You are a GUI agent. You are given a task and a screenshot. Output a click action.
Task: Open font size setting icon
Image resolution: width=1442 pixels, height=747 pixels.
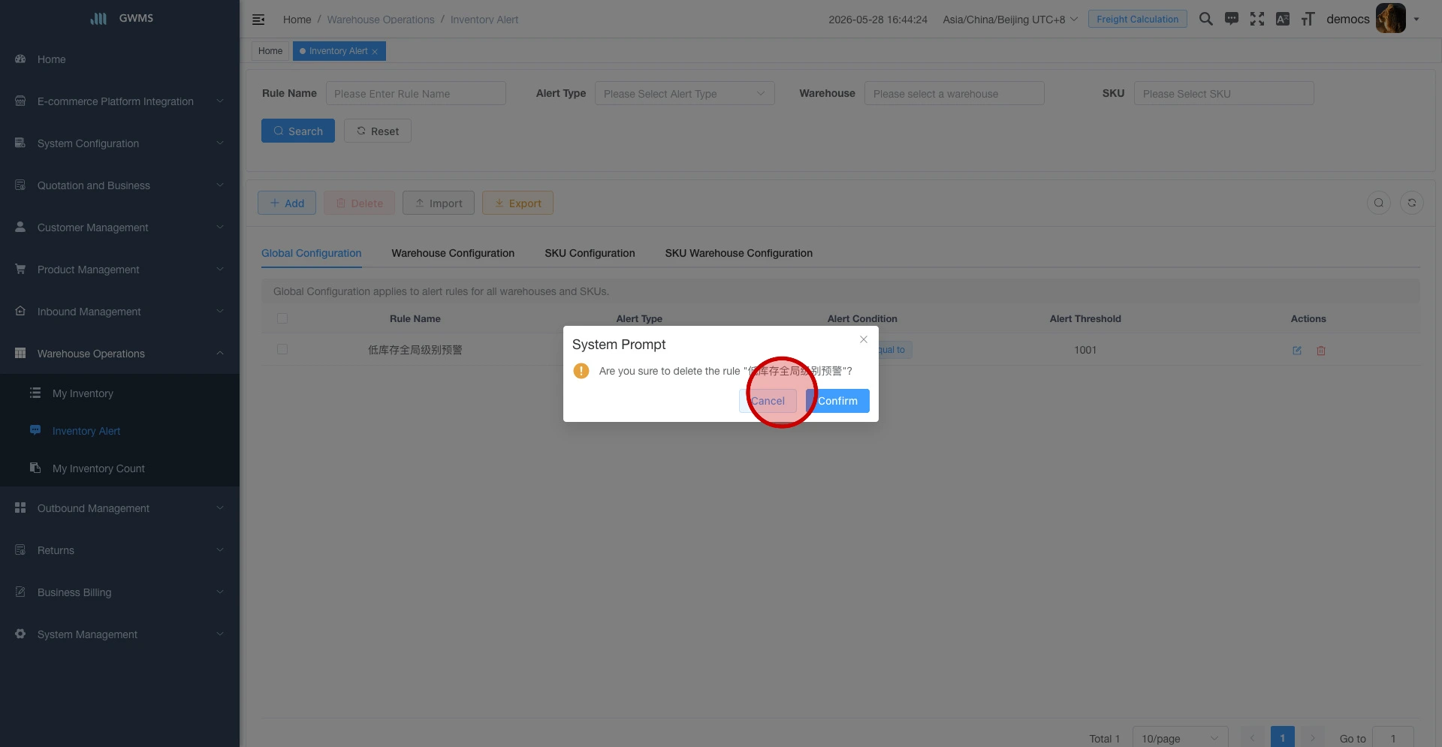1308,19
